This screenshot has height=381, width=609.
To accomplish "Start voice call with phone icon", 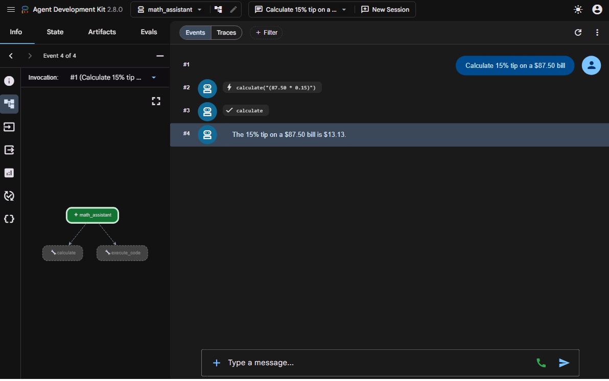I will pos(541,363).
